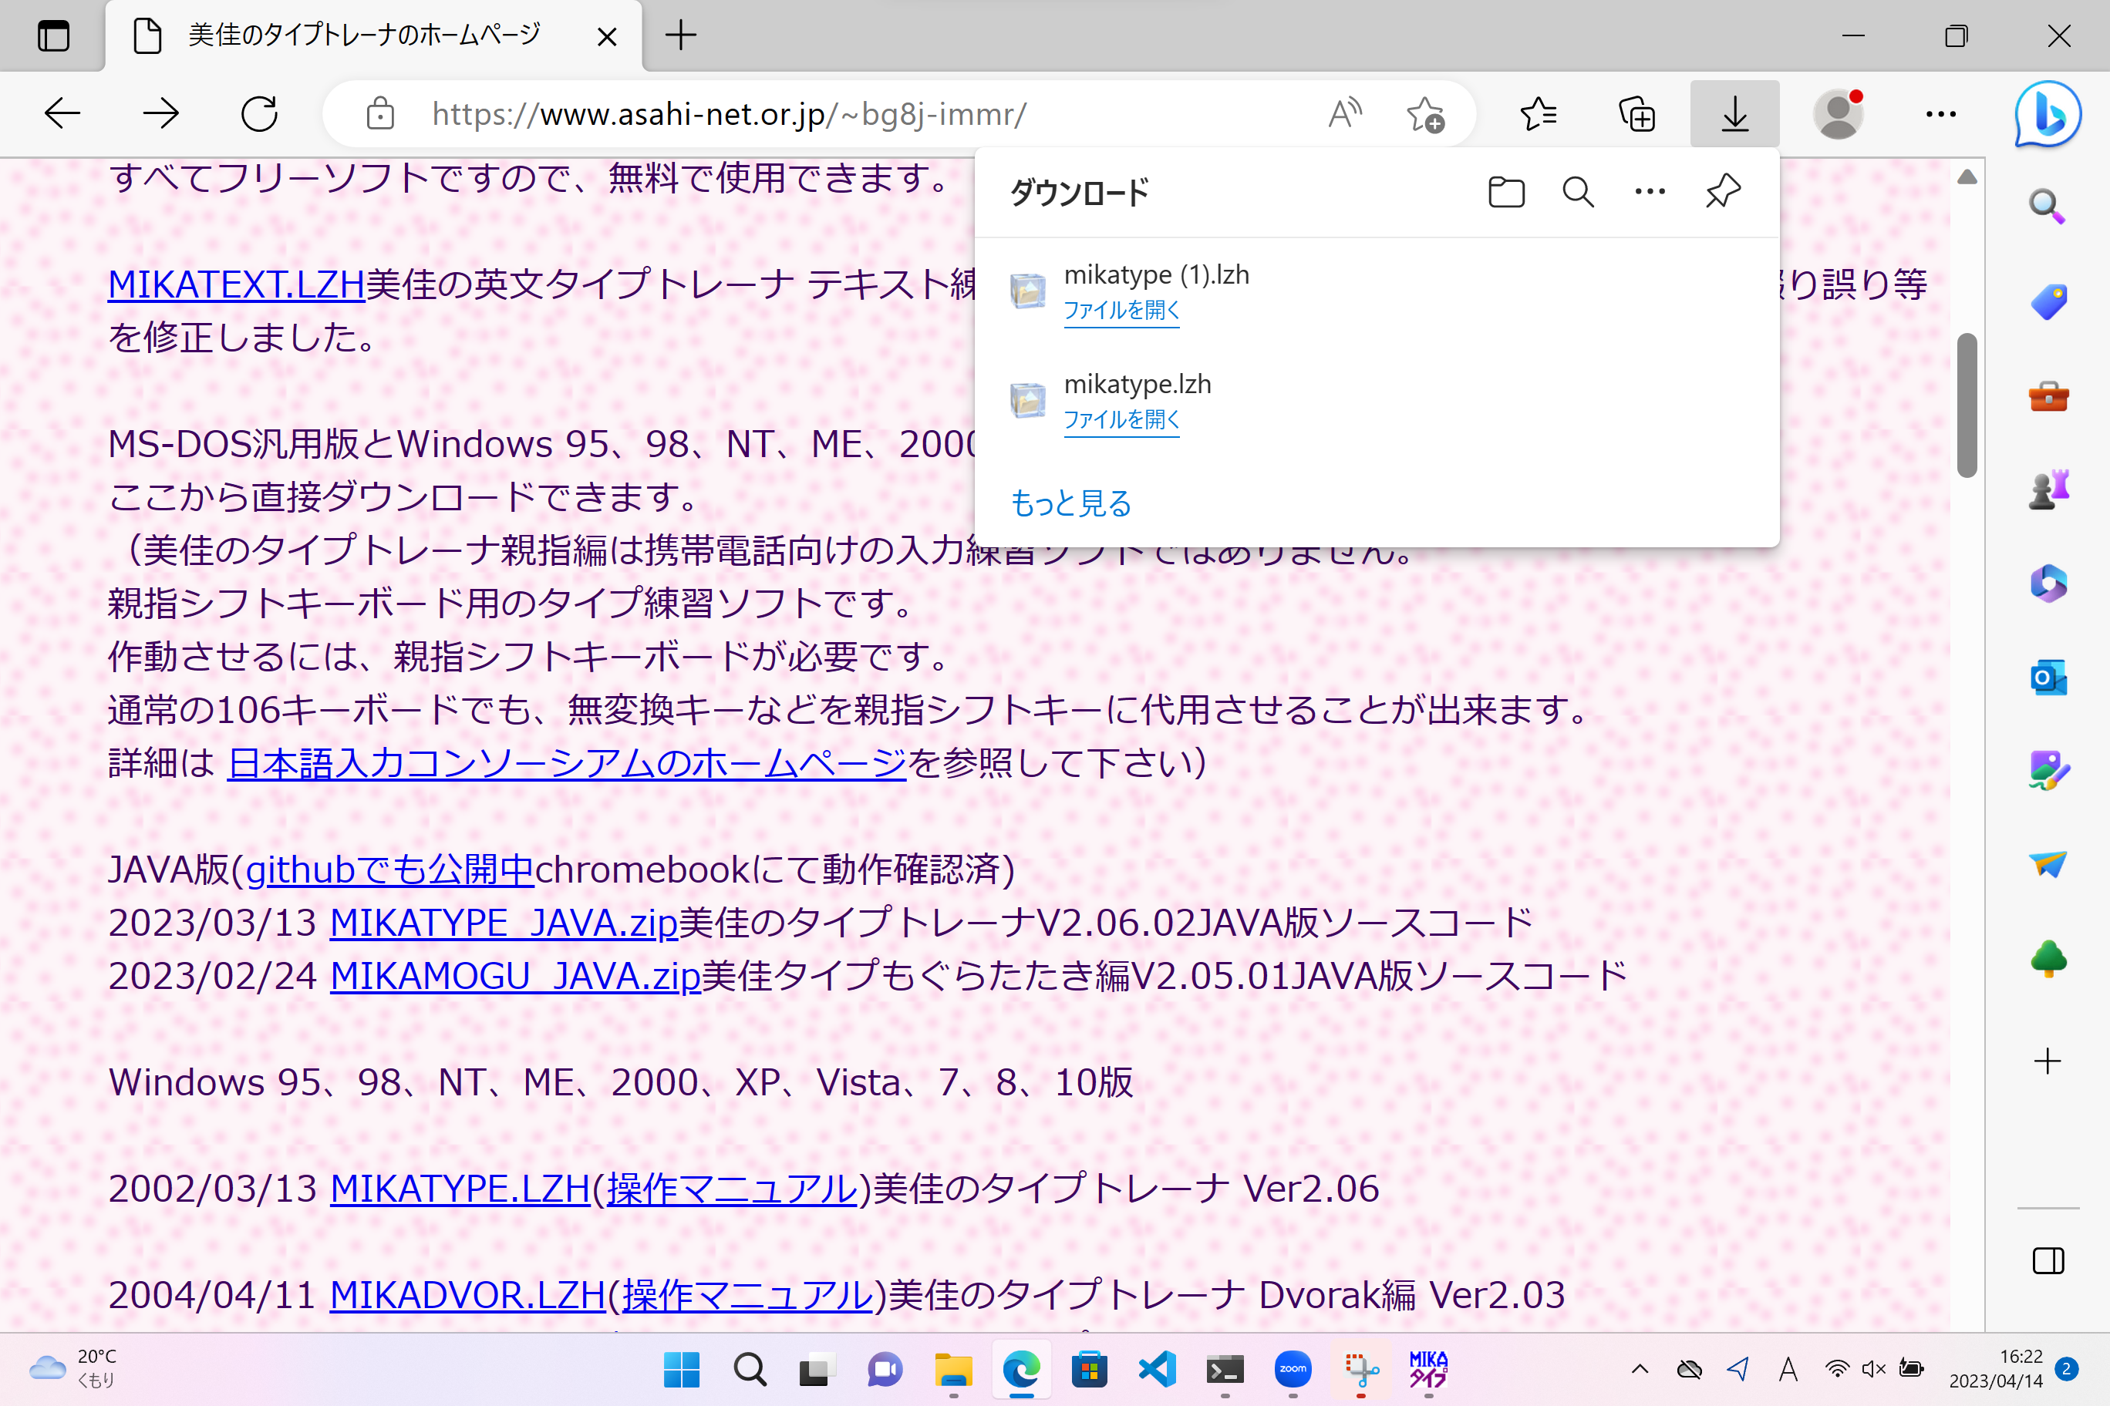Open Edge settings and more menu
This screenshot has height=1406, width=2110.
(1940, 114)
